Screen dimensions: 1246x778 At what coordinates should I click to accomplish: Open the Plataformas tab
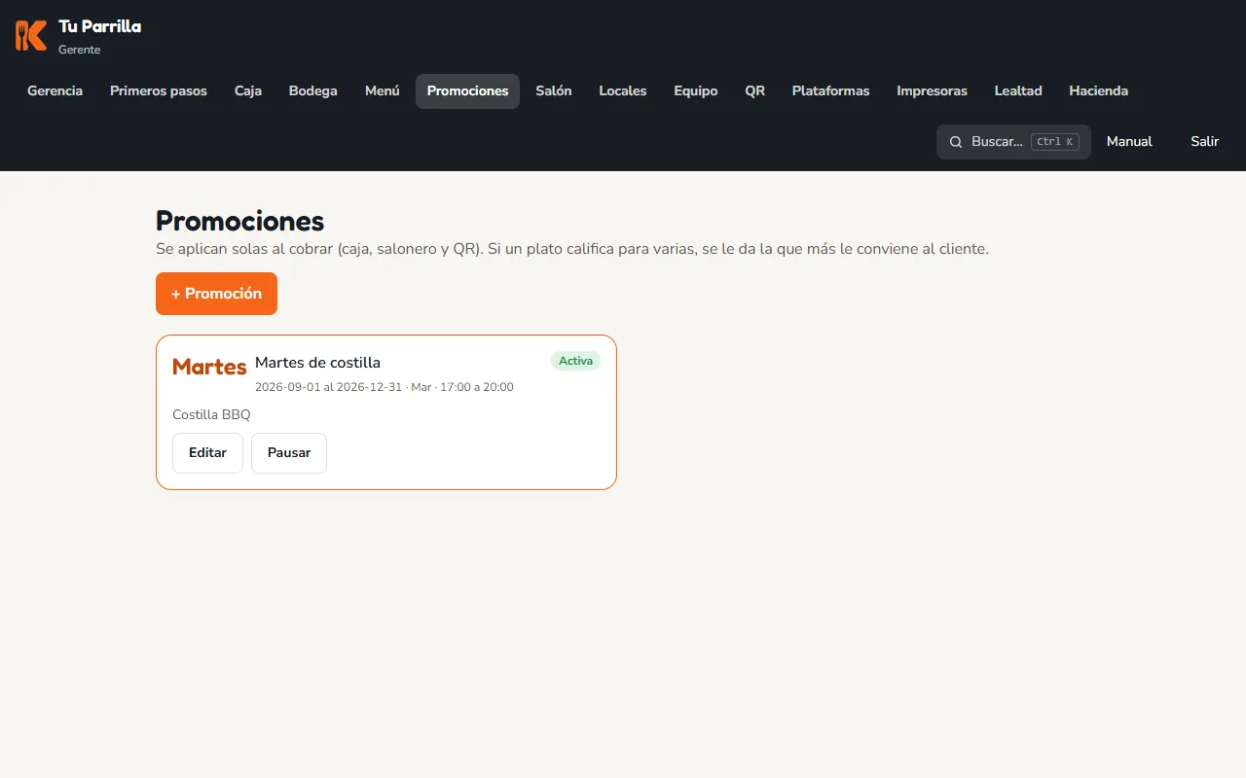(830, 91)
